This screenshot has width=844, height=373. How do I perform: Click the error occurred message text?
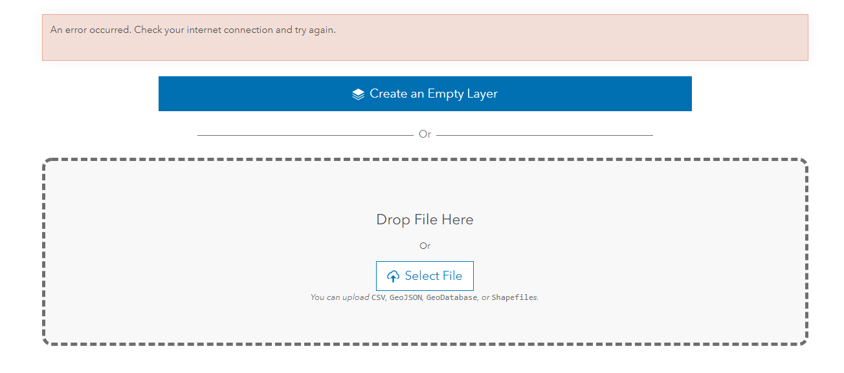(x=193, y=30)
